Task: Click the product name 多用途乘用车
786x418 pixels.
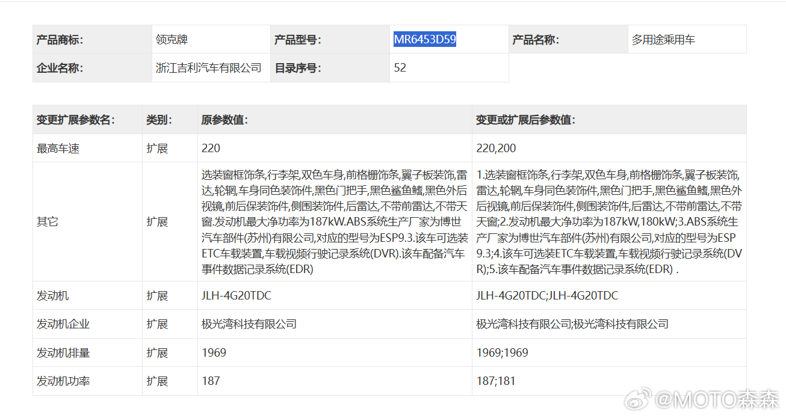Action: pos(663,40)
